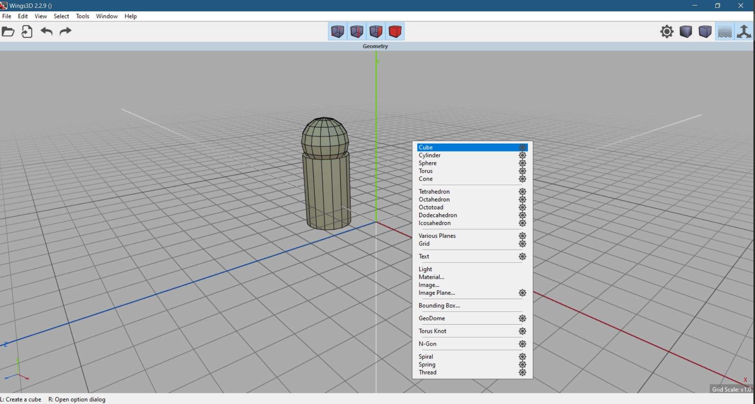
Task: Open preferences via toolbar gear icon
Action: click(667, 31)
